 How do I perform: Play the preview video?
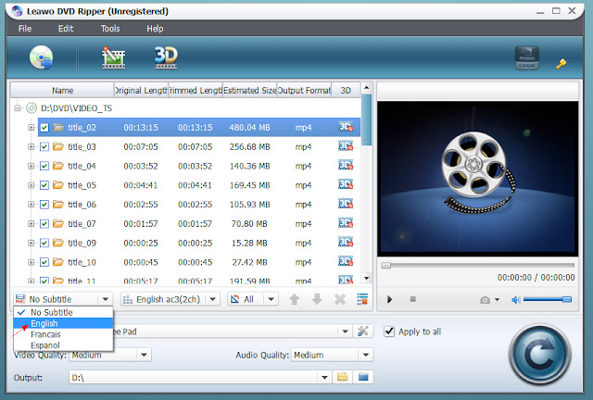click(389, 299)
